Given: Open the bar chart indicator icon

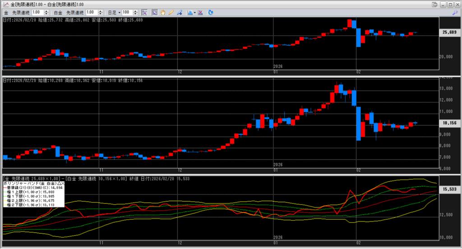Looking at the screenshot, I should pyautogui.click(x=190, y=12).
